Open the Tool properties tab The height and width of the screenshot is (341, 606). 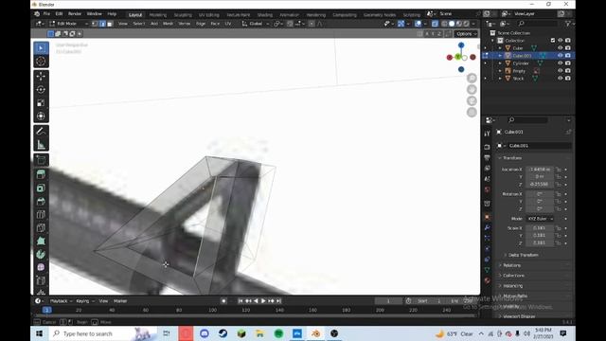[x=487, y=134]
